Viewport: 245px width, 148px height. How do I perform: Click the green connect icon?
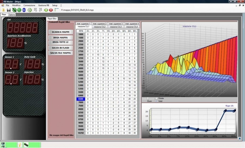19,10
